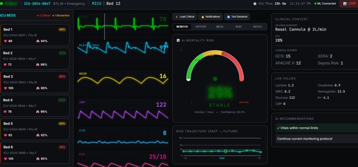Click the blue CVP waveform
Screen dimensions: 358x167
[x=123, y=142]
